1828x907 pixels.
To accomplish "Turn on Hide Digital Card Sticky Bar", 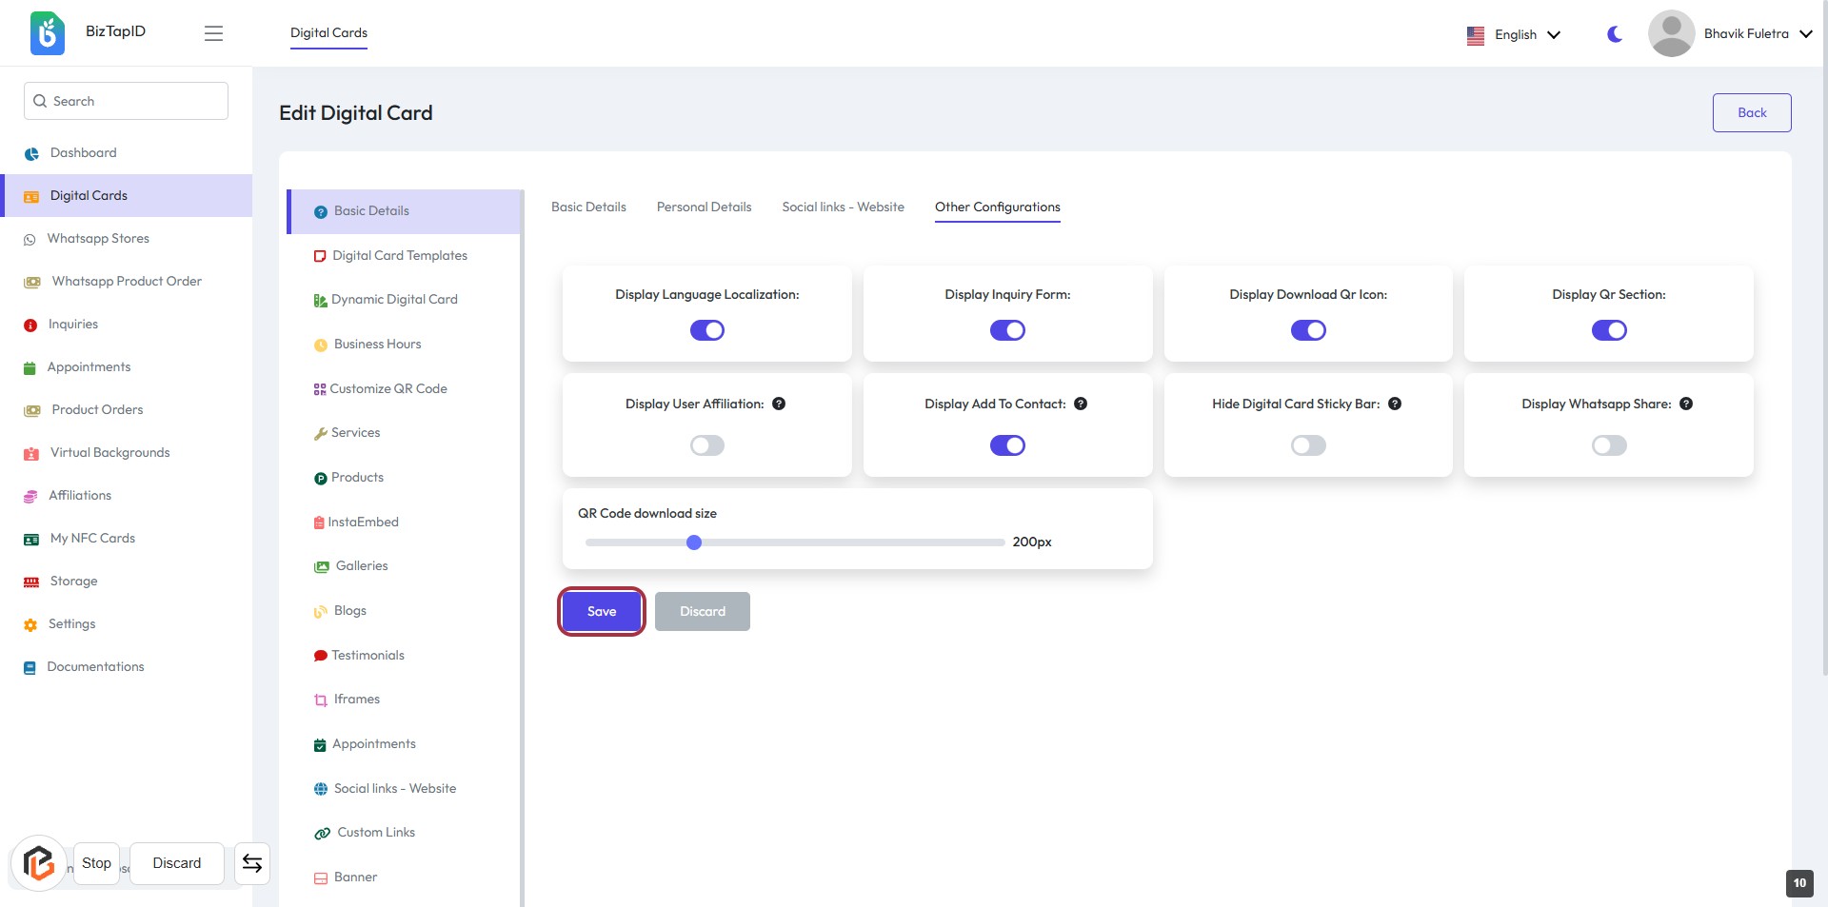I will tap(1308, 445).
